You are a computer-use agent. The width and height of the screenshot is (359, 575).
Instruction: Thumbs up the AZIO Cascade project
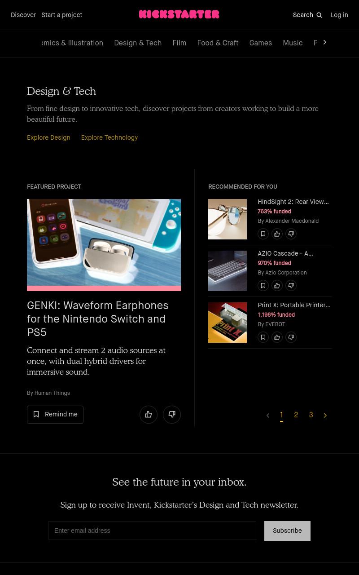coord(277,286)
